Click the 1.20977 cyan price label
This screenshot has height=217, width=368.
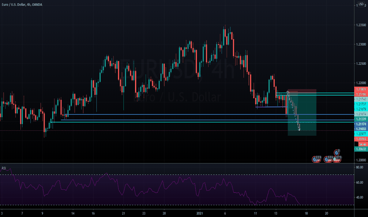(x=361, y=134)
